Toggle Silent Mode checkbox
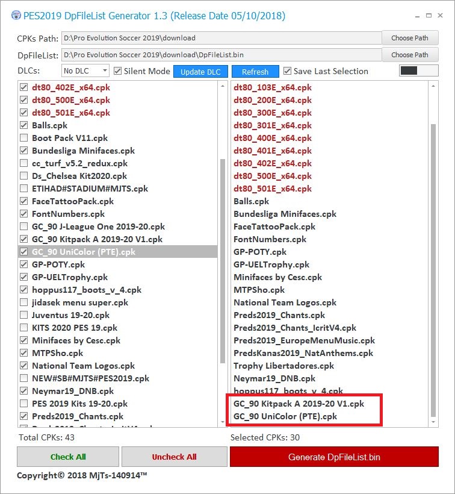 118,71
